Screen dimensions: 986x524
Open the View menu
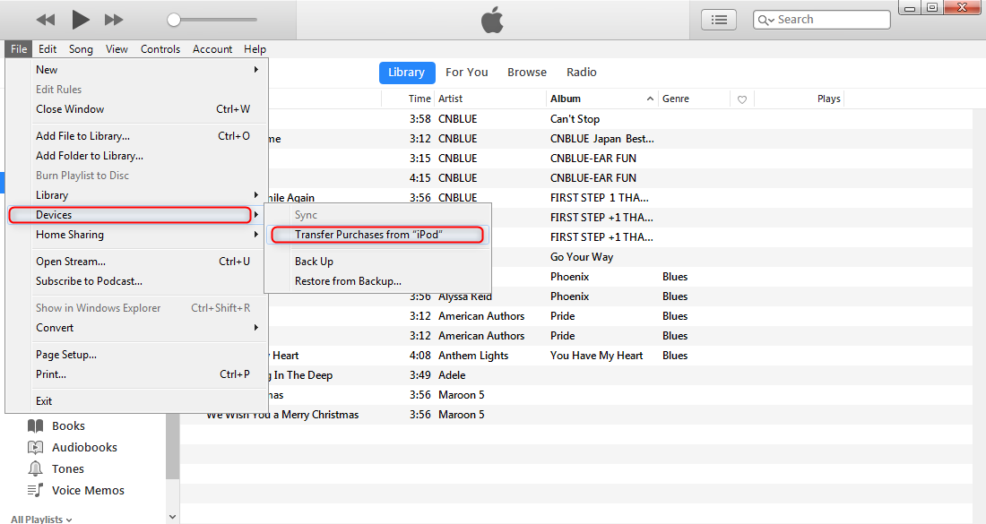pos(117,49)
